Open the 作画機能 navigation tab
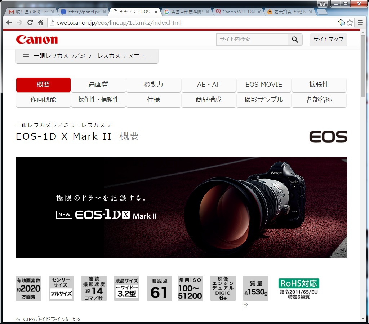The width and height of the screenshot is (369, 324). [43, 100]
